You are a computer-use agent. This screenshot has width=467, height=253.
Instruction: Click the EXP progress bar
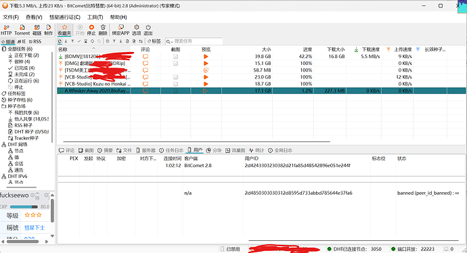tap(24, 206)
